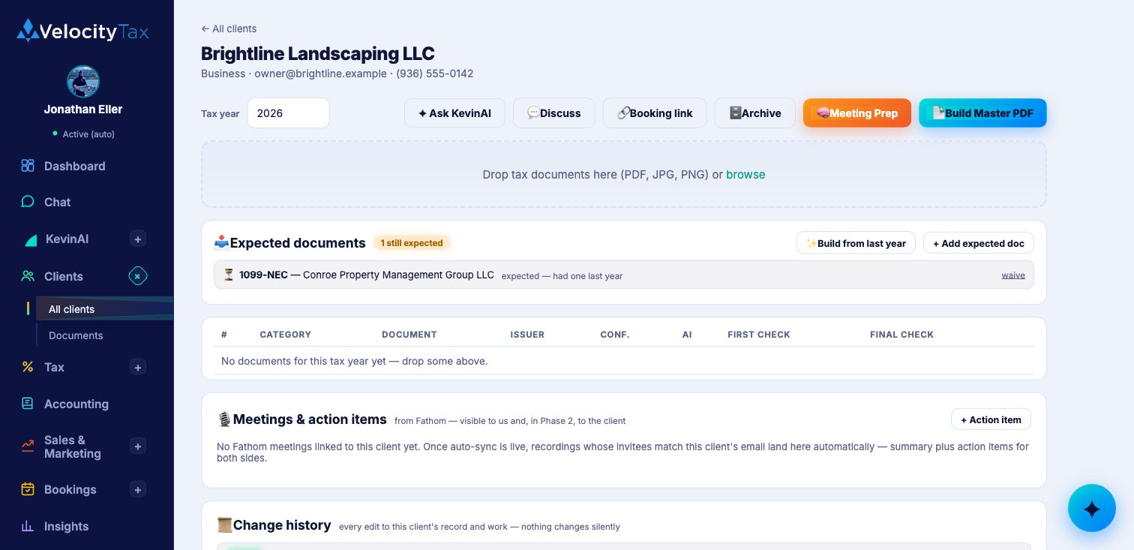The image size is (1134, 550).
Task: Open the floating sparkle assistant button
Action: [1092, 509]
